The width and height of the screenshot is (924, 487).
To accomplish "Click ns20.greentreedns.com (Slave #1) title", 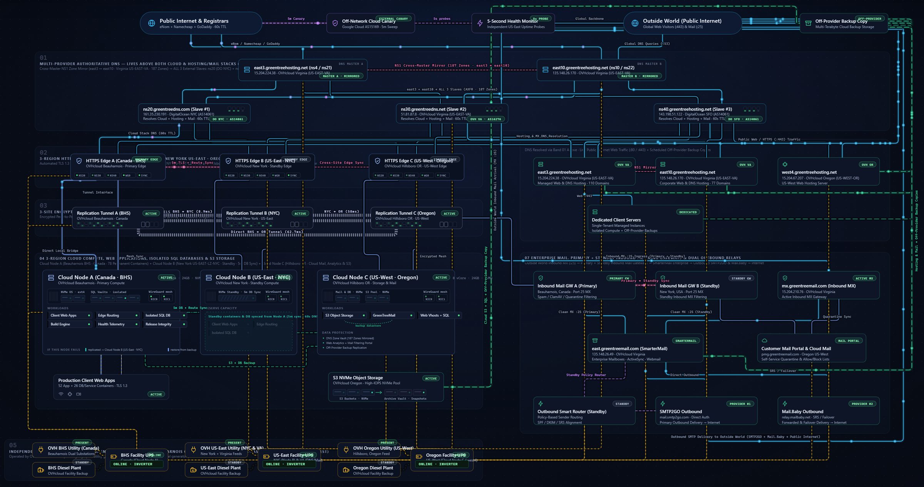I will pos(176,109).
